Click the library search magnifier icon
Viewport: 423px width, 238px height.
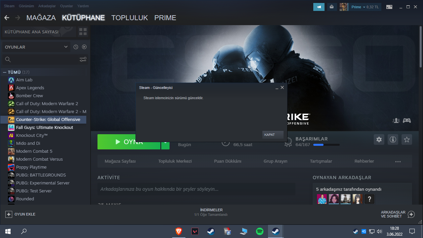pyautogui.click(x=8, y=59)
